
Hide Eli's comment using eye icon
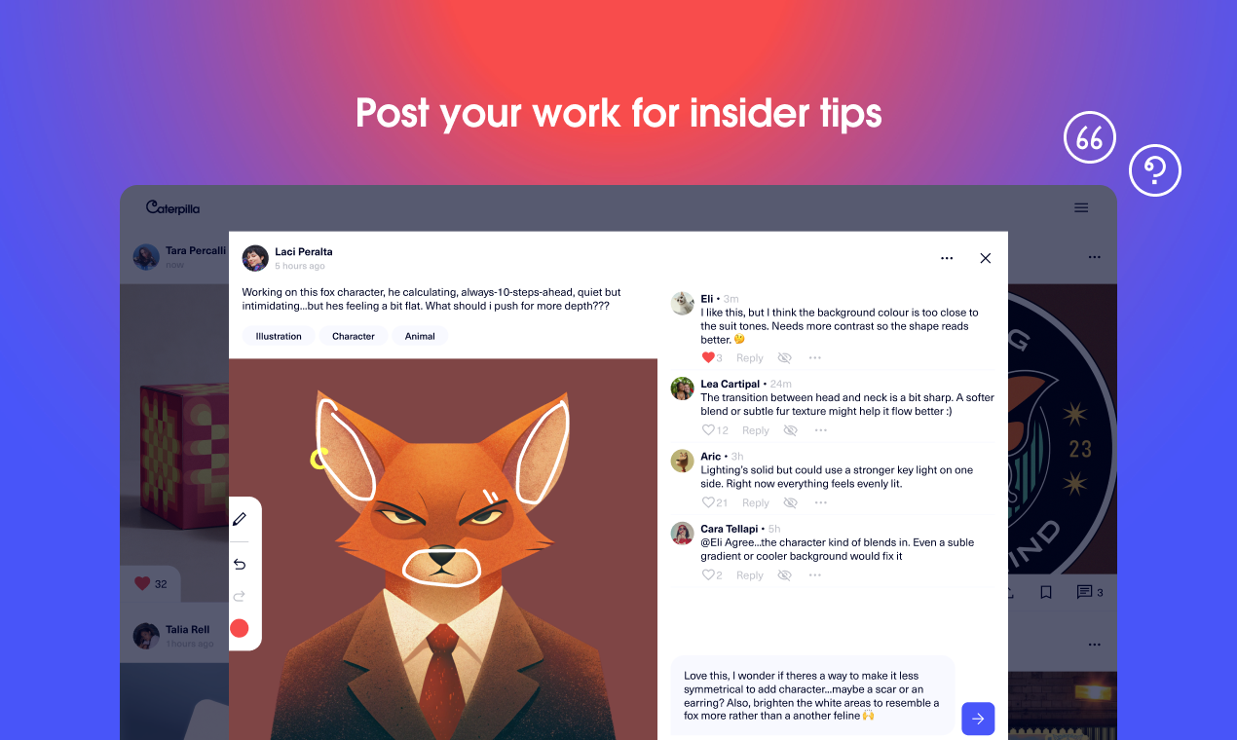pyautogui.click(x=785, y=357)
